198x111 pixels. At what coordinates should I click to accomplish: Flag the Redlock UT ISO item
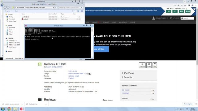coord(155,65)
